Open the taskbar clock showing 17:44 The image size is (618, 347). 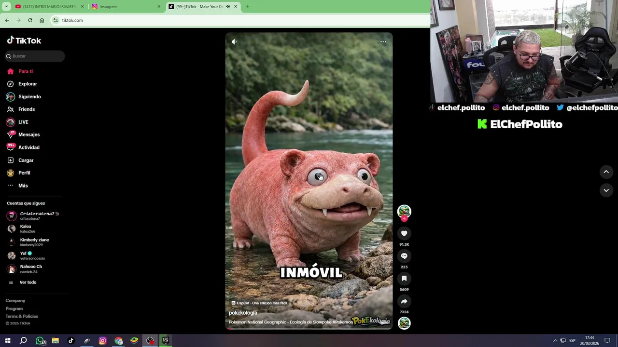click(x=589, y=341)
